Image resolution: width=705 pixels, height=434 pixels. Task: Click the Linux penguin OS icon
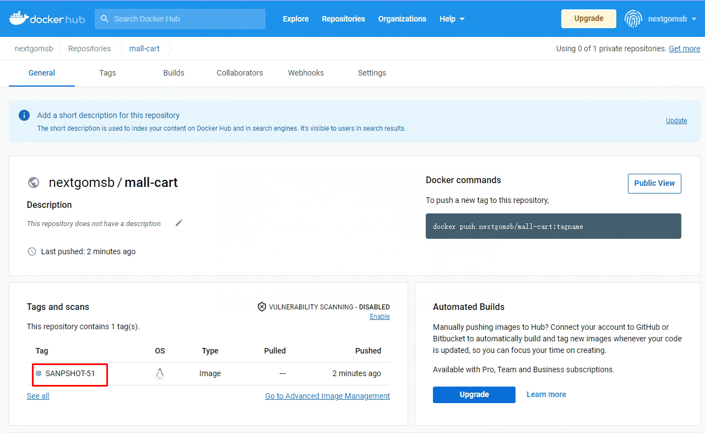(160, 373)
